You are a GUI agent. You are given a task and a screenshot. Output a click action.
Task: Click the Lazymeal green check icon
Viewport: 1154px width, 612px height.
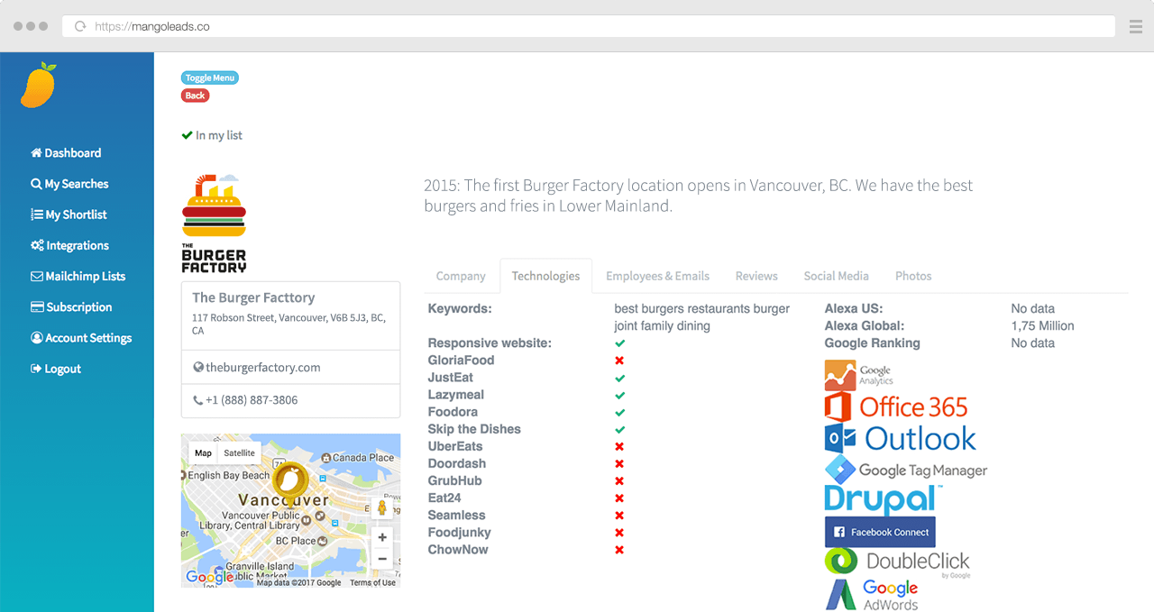coord(619,395)
